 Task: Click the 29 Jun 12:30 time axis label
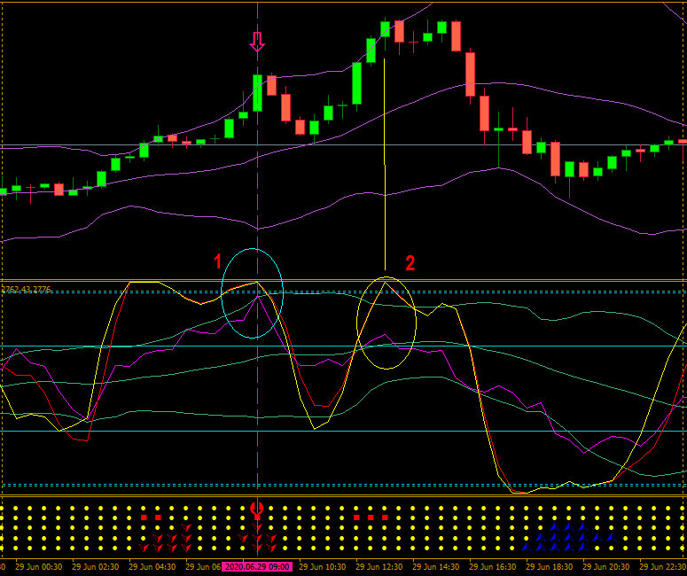pos(379,567)
